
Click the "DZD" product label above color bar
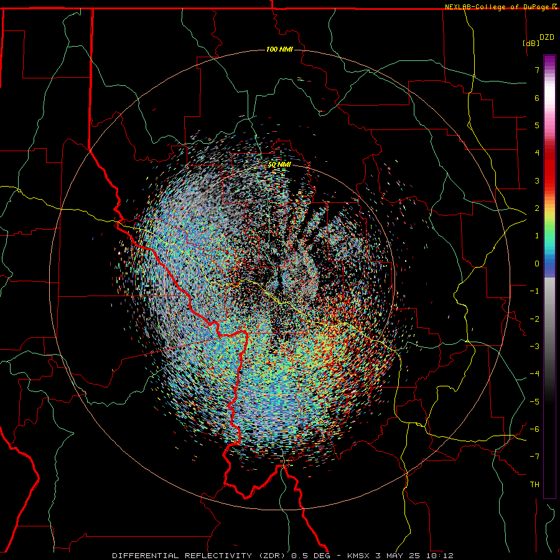click(x=547, y=37)
